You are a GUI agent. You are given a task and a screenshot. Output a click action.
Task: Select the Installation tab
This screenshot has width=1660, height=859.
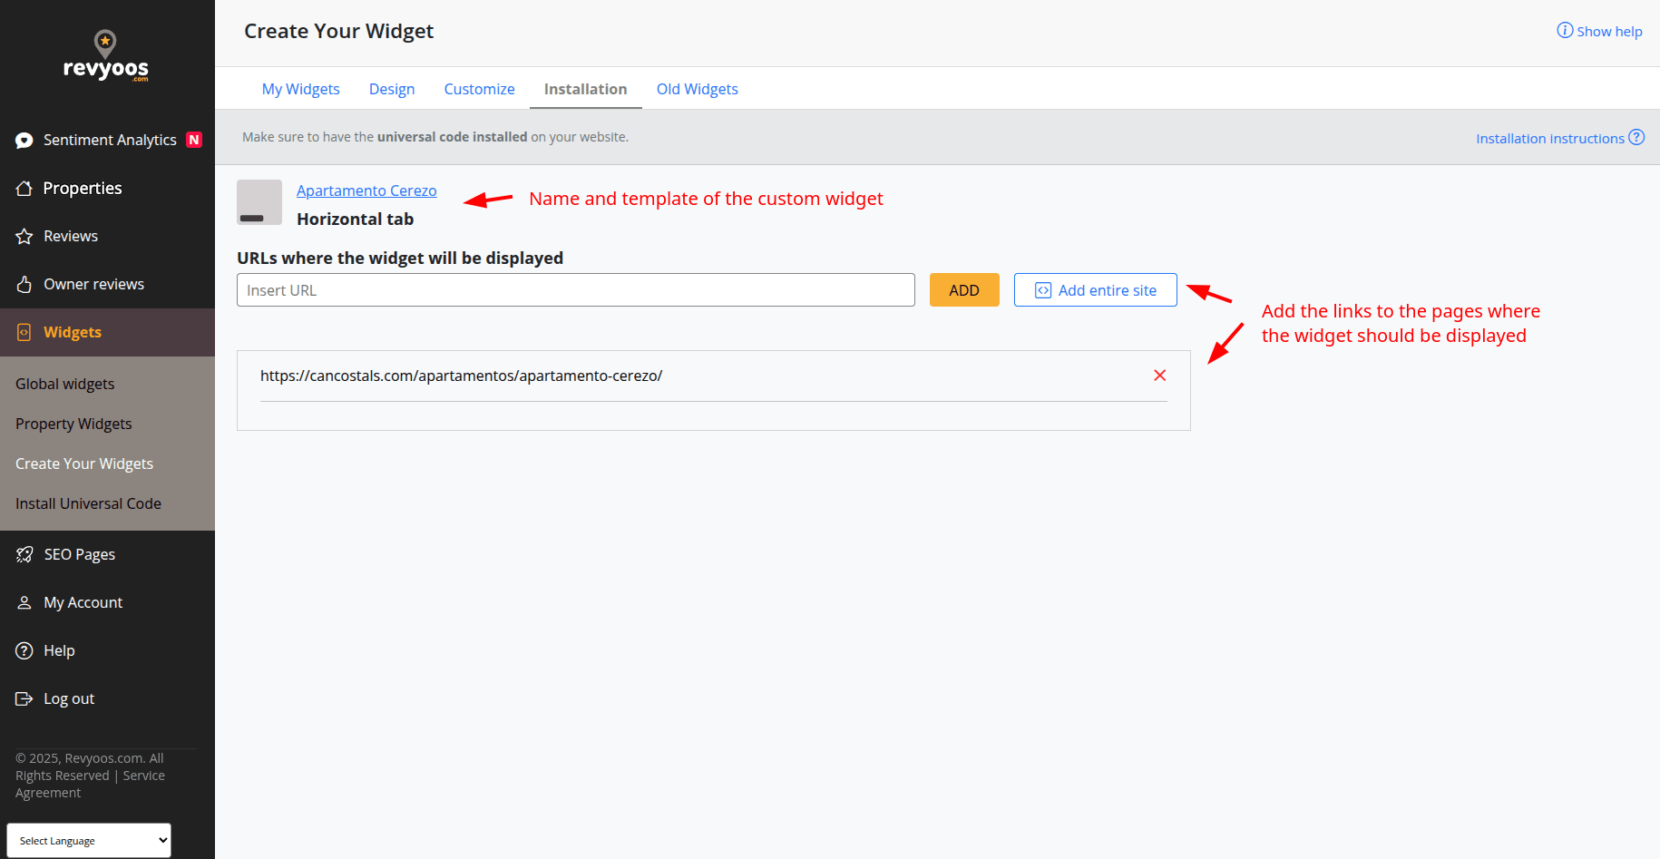tap(586, 89)
